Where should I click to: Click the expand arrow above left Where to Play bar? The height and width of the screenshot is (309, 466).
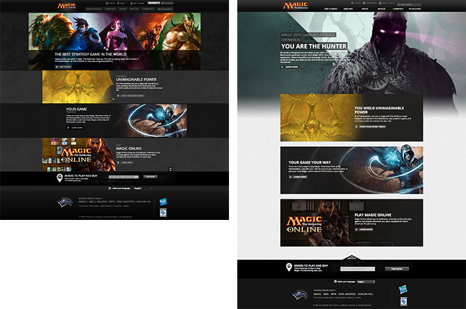tap(170, 169)
